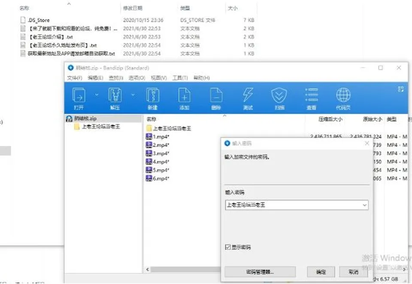Open the 代码页 (Code page) globe tool

(x=343, y=95)
